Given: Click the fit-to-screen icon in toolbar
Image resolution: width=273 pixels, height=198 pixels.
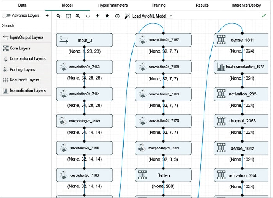Looking at the screenshot, I should (x=68, y=16).
